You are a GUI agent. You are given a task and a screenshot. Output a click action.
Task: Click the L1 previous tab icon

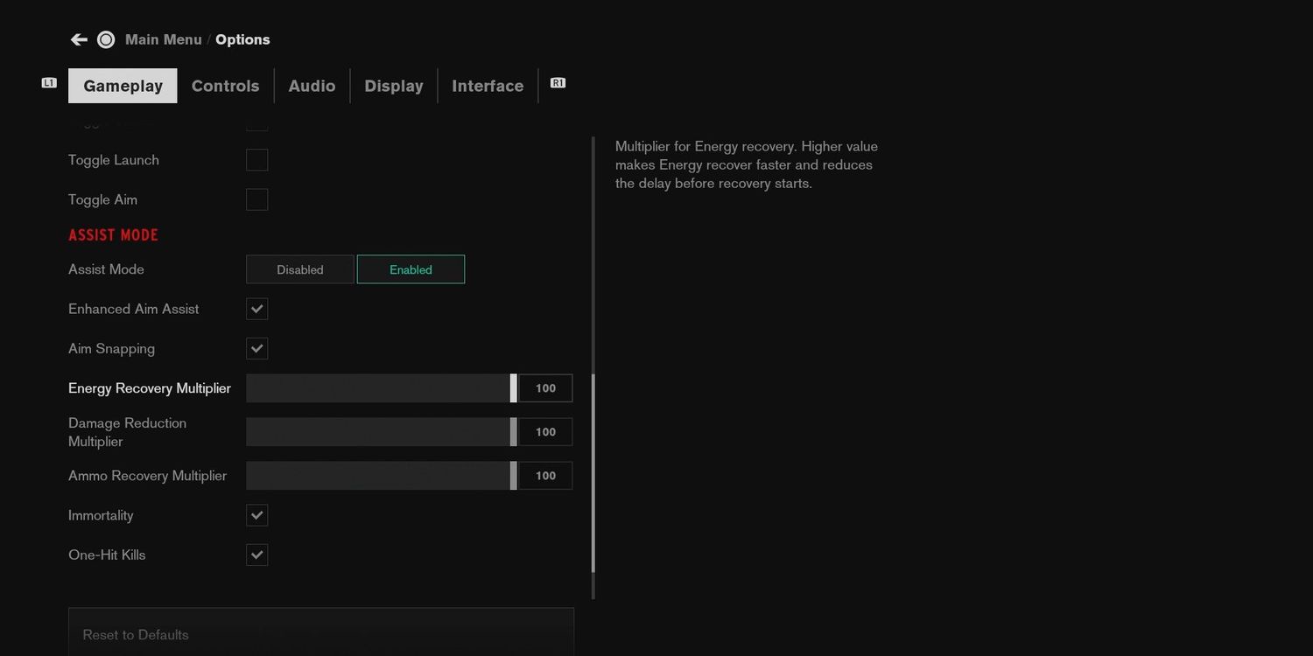click(x=49, y=83)
